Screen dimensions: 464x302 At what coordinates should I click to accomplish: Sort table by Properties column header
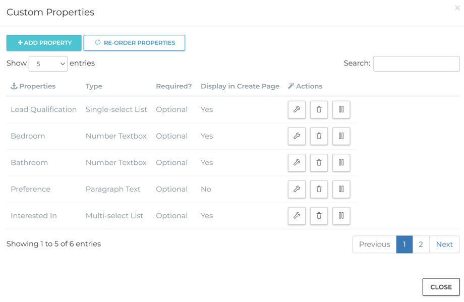pyautogui.click(x=37, y=86)
